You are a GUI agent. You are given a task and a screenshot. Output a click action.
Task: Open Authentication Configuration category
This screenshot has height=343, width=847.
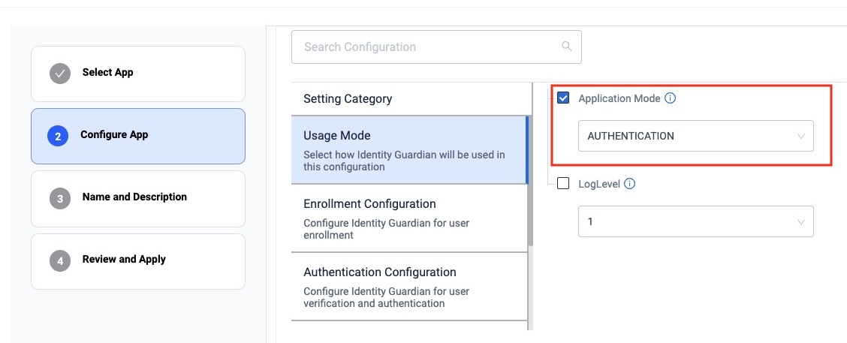(x=408, y=286)
